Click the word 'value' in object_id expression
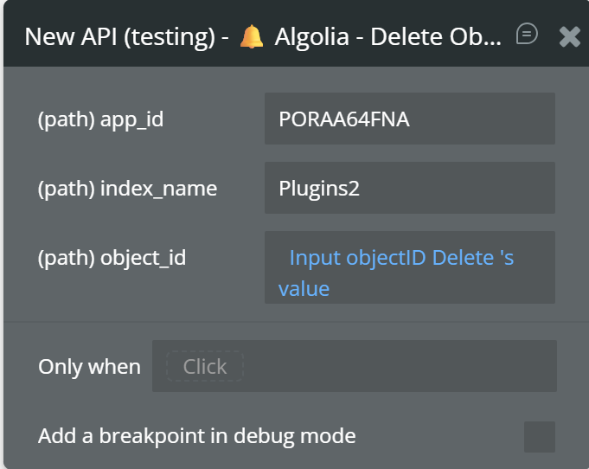Image resolution: width=589 pixels, height=469 pixels. click(x=304, y=288)
